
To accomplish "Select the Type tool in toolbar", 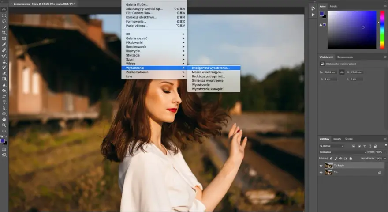I will 4,102.
